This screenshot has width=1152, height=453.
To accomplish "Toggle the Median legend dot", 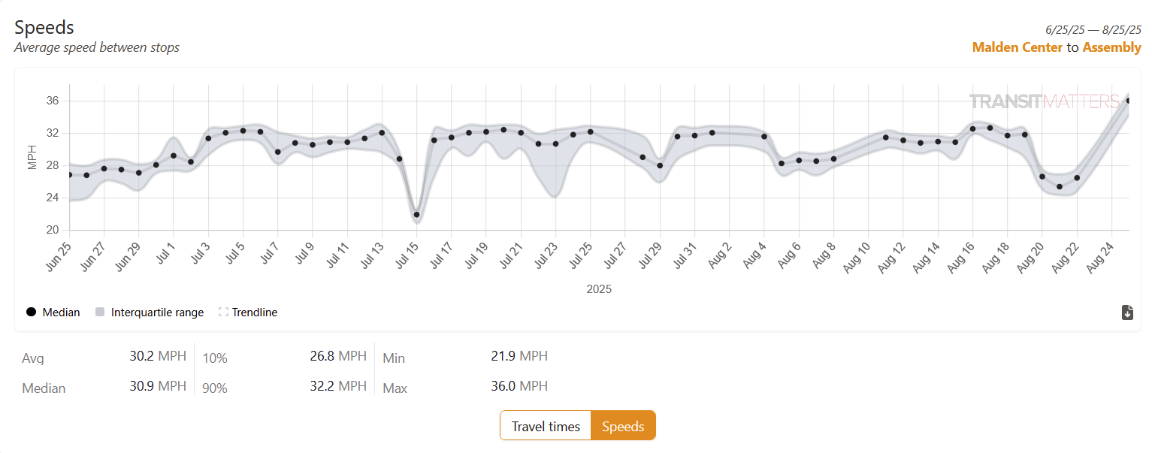I will (31, 313).
